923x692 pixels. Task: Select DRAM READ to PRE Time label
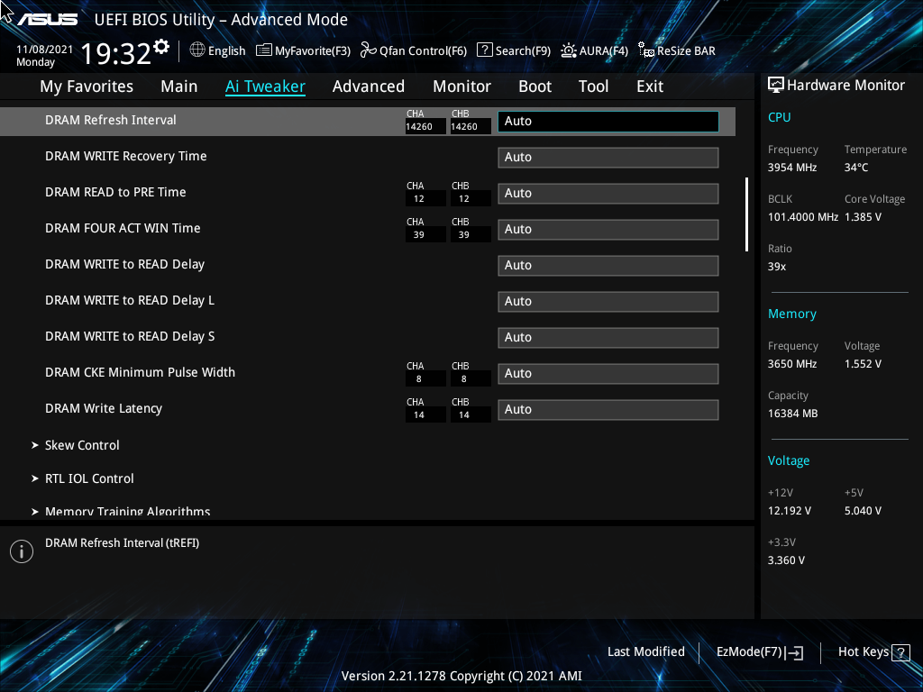115,193
